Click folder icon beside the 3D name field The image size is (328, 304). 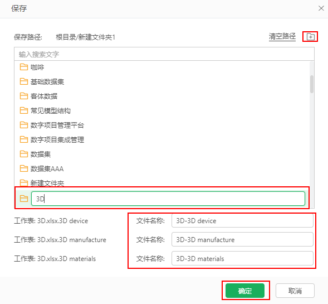click(x=23, y=199)
